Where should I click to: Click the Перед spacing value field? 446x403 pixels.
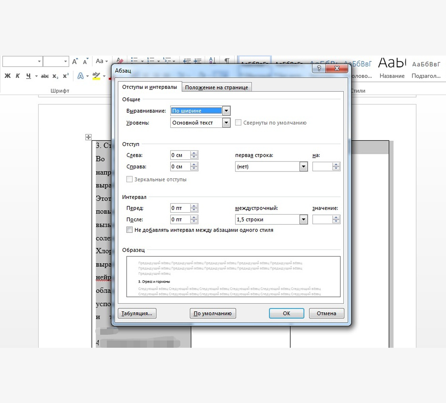click(x=180, y=208)
